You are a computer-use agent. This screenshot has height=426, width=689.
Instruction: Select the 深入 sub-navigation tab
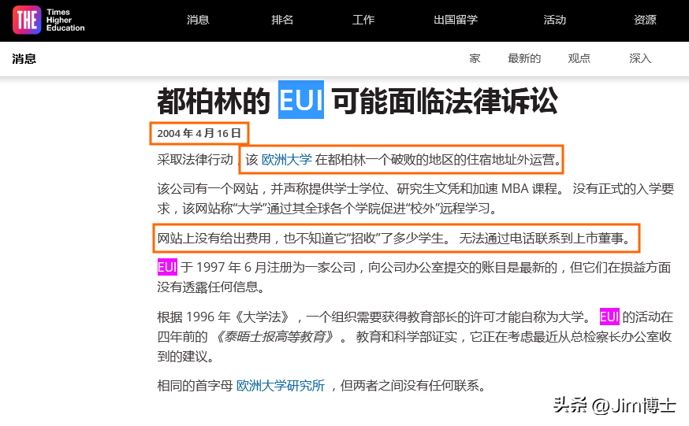pyautogui.click(x=640, y=58)
